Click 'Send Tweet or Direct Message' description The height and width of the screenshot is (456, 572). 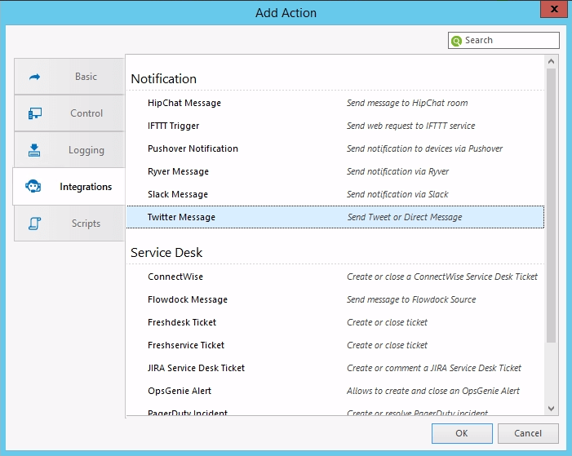coord(405,218)
